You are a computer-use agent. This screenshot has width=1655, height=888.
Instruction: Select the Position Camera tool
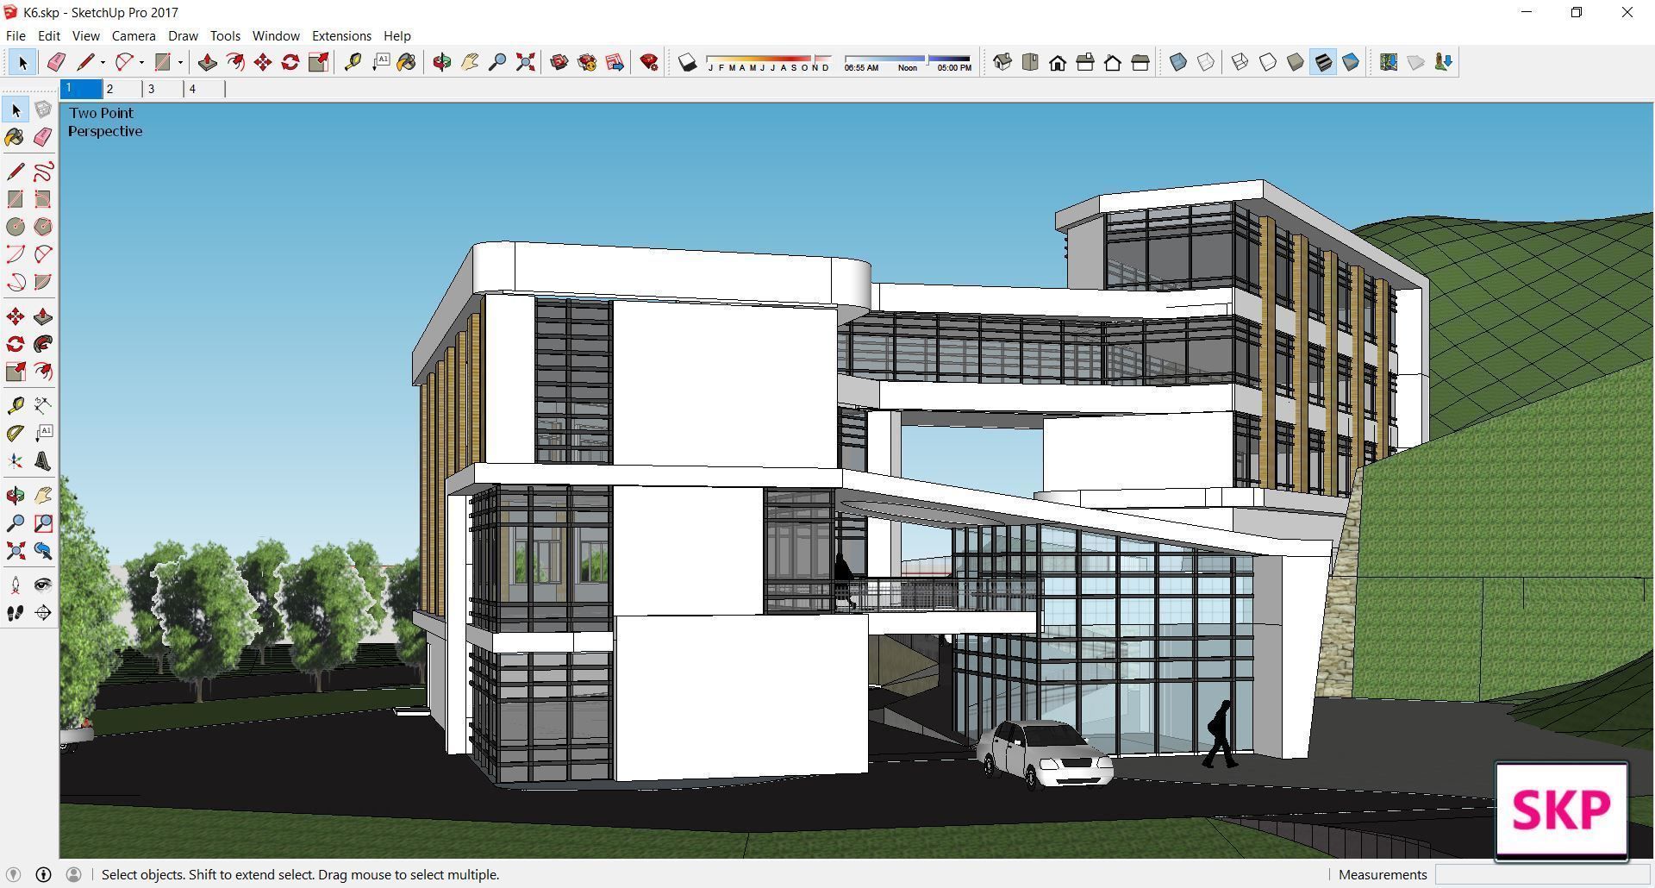click(16, 585)
